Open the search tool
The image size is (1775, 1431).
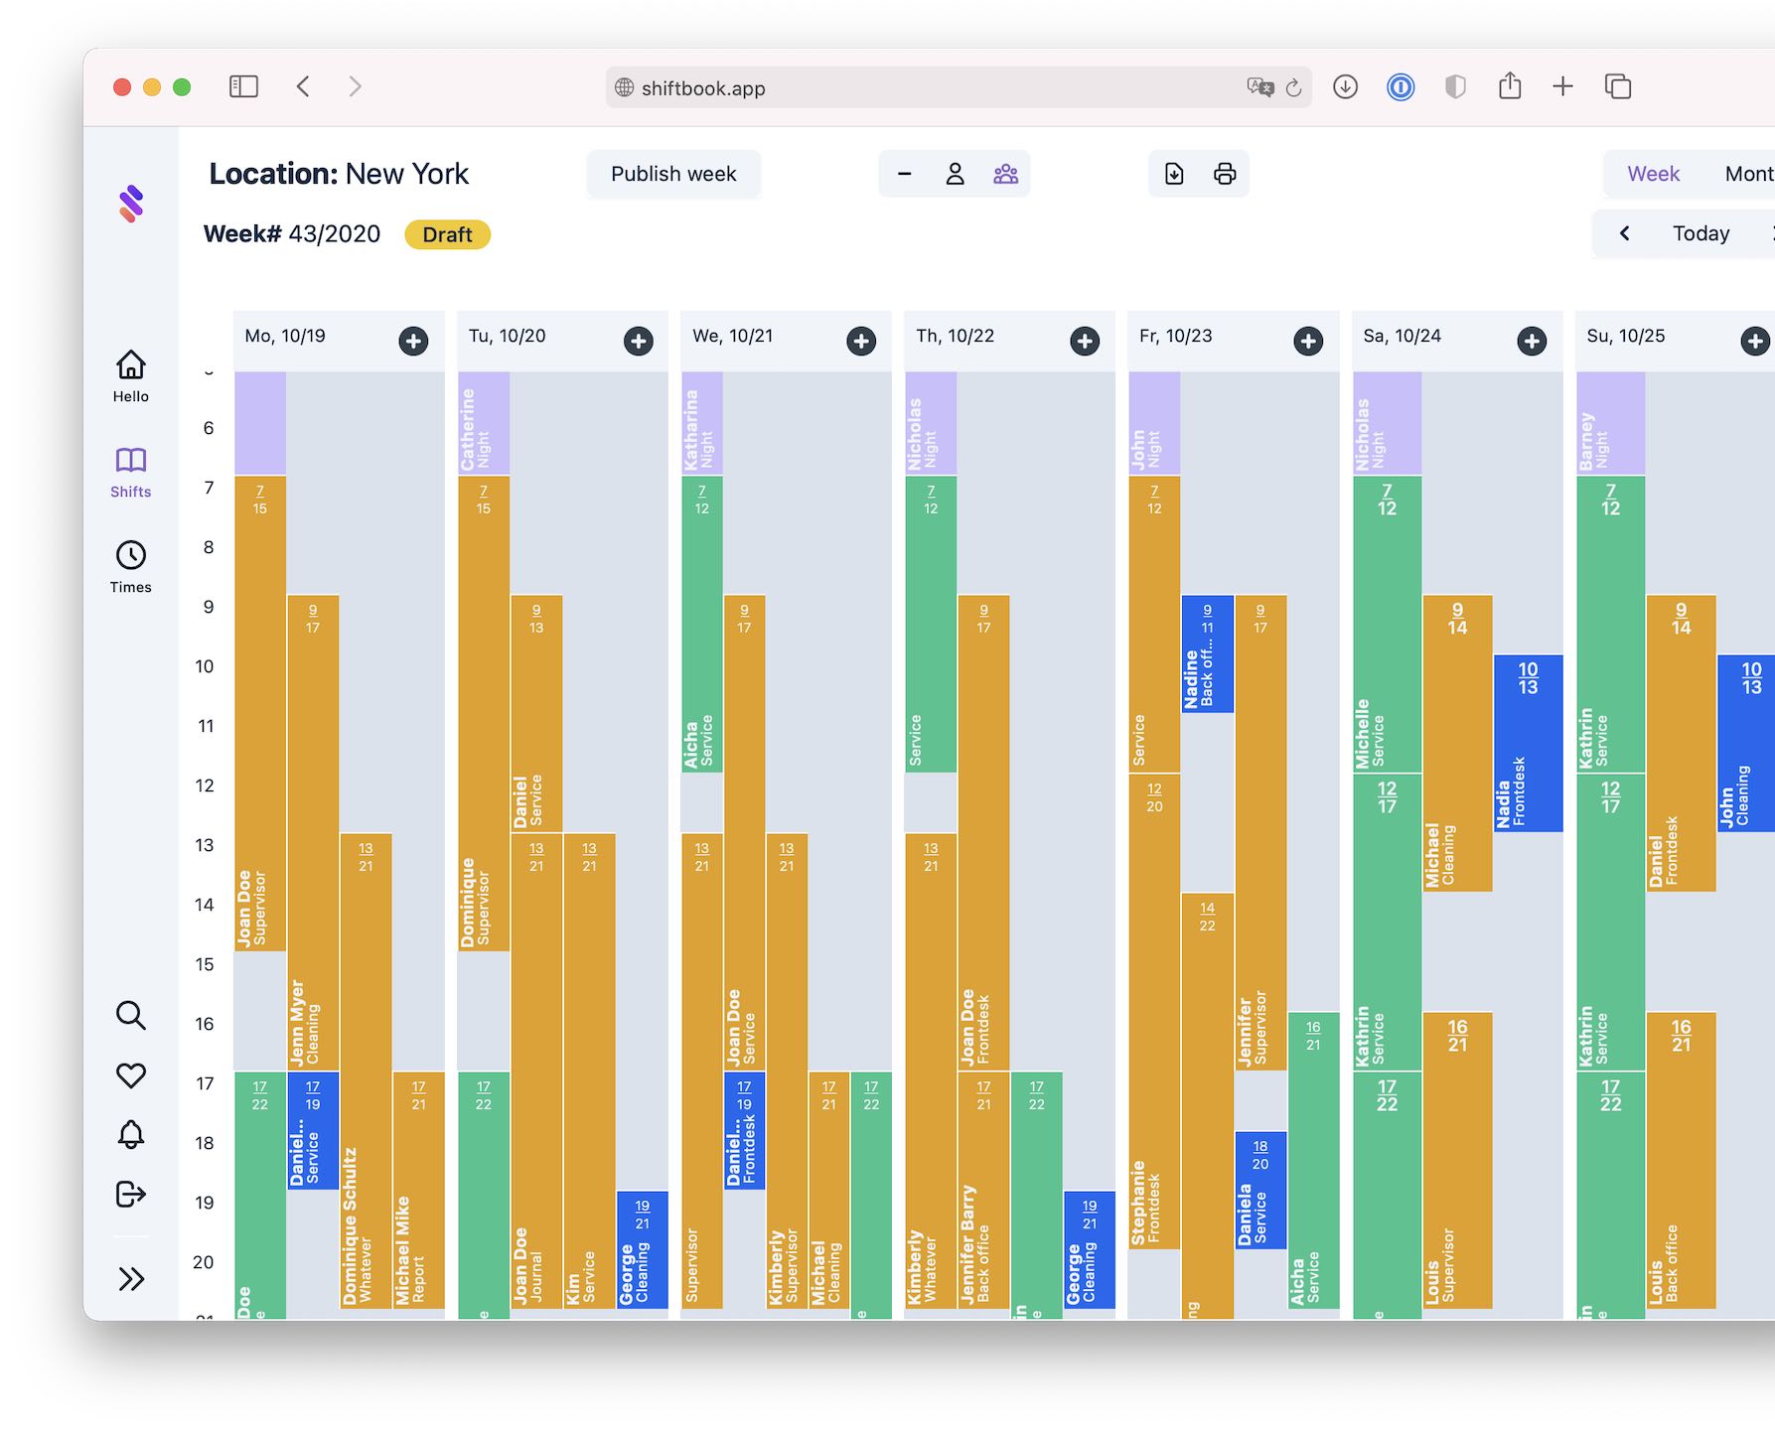pos(130,1015)
